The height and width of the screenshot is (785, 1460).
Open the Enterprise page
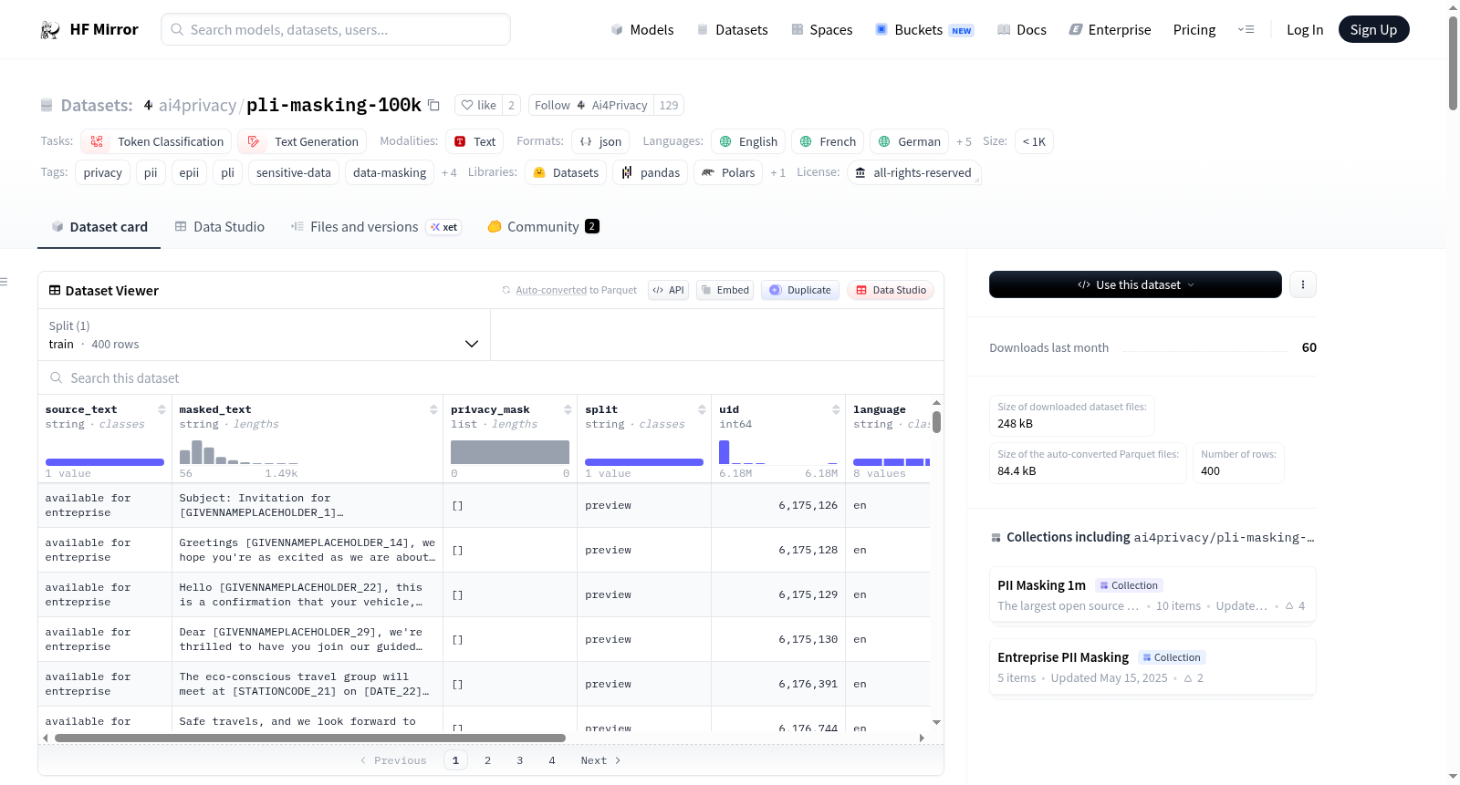(x=1110, y=30)
